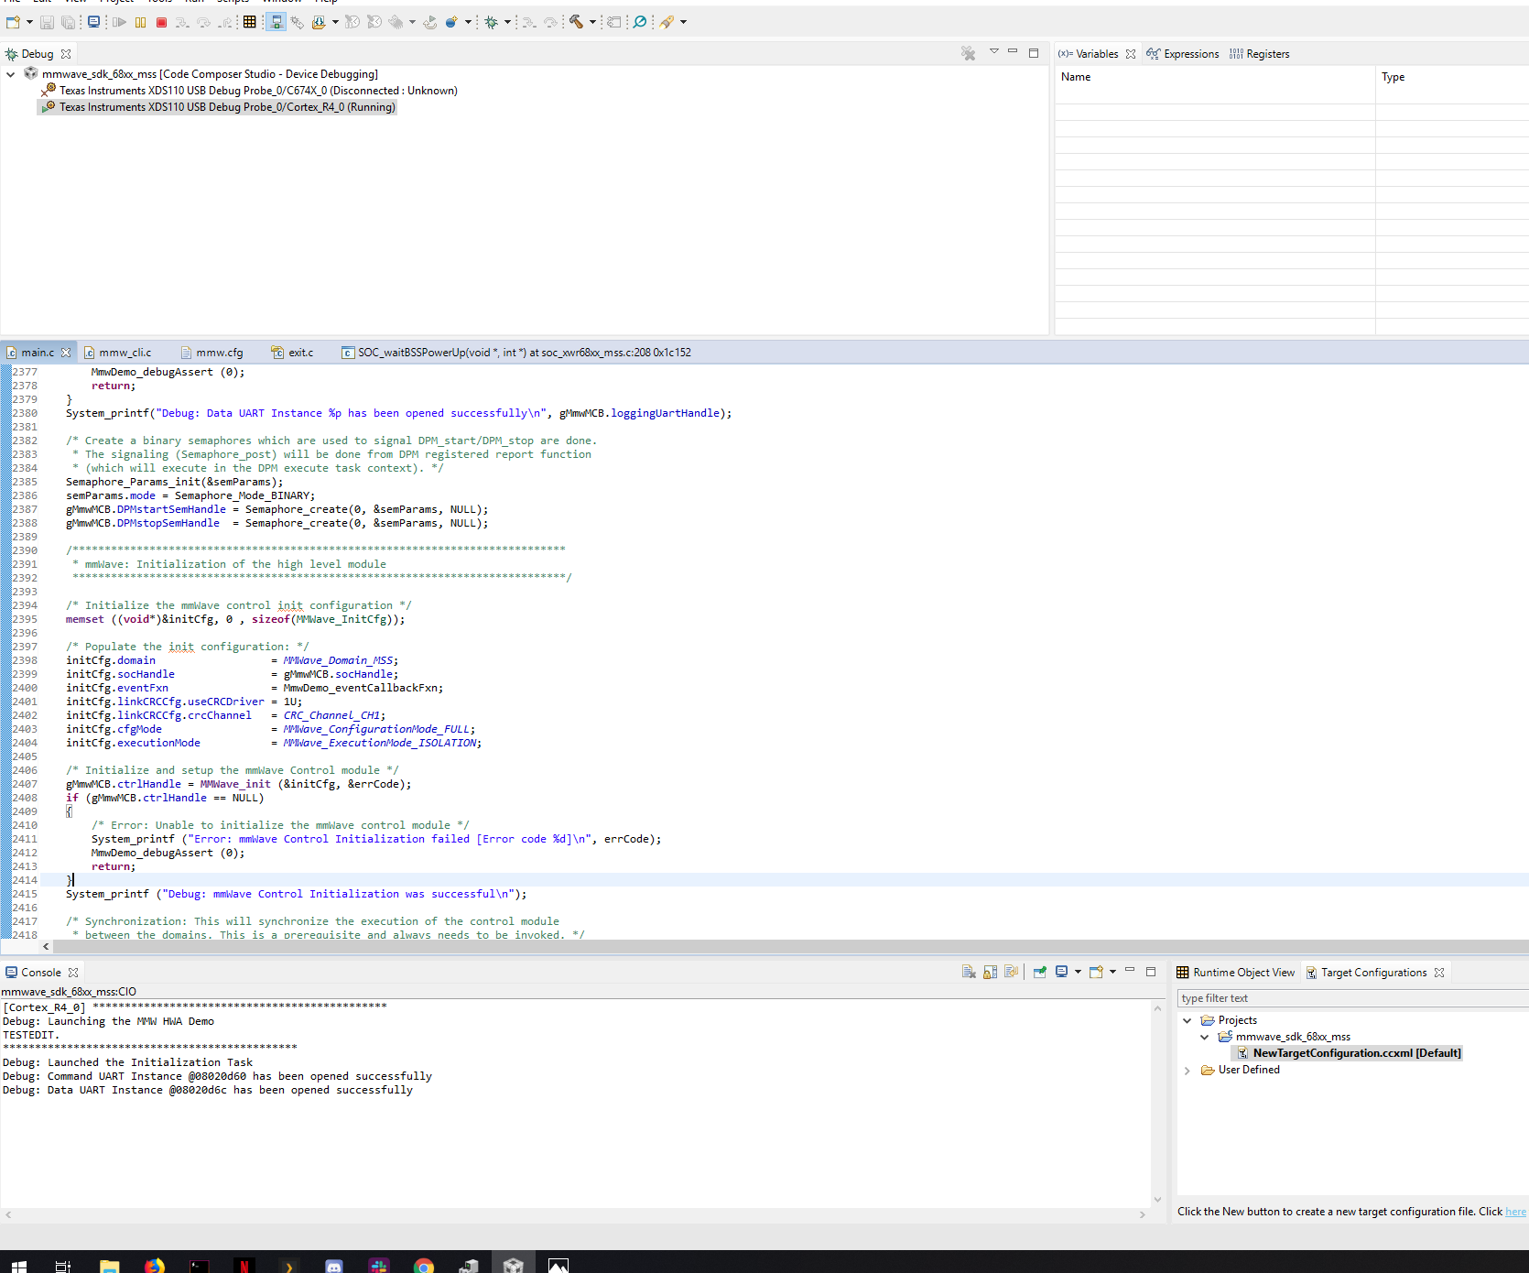
Task: Click the Open Console icon
Action: (x=1096, y=973)
